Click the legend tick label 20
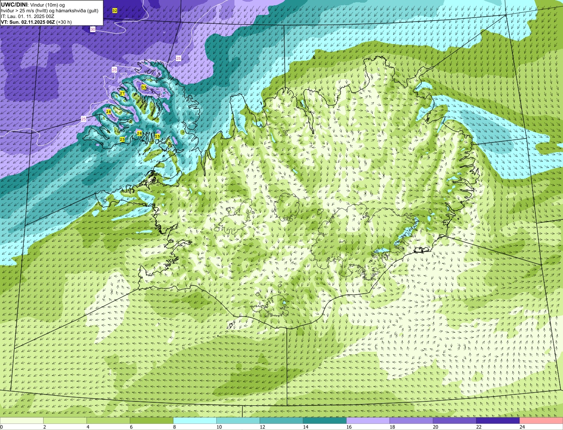The height and width of the screenshot is (430, 563). [x=435, y=427]
